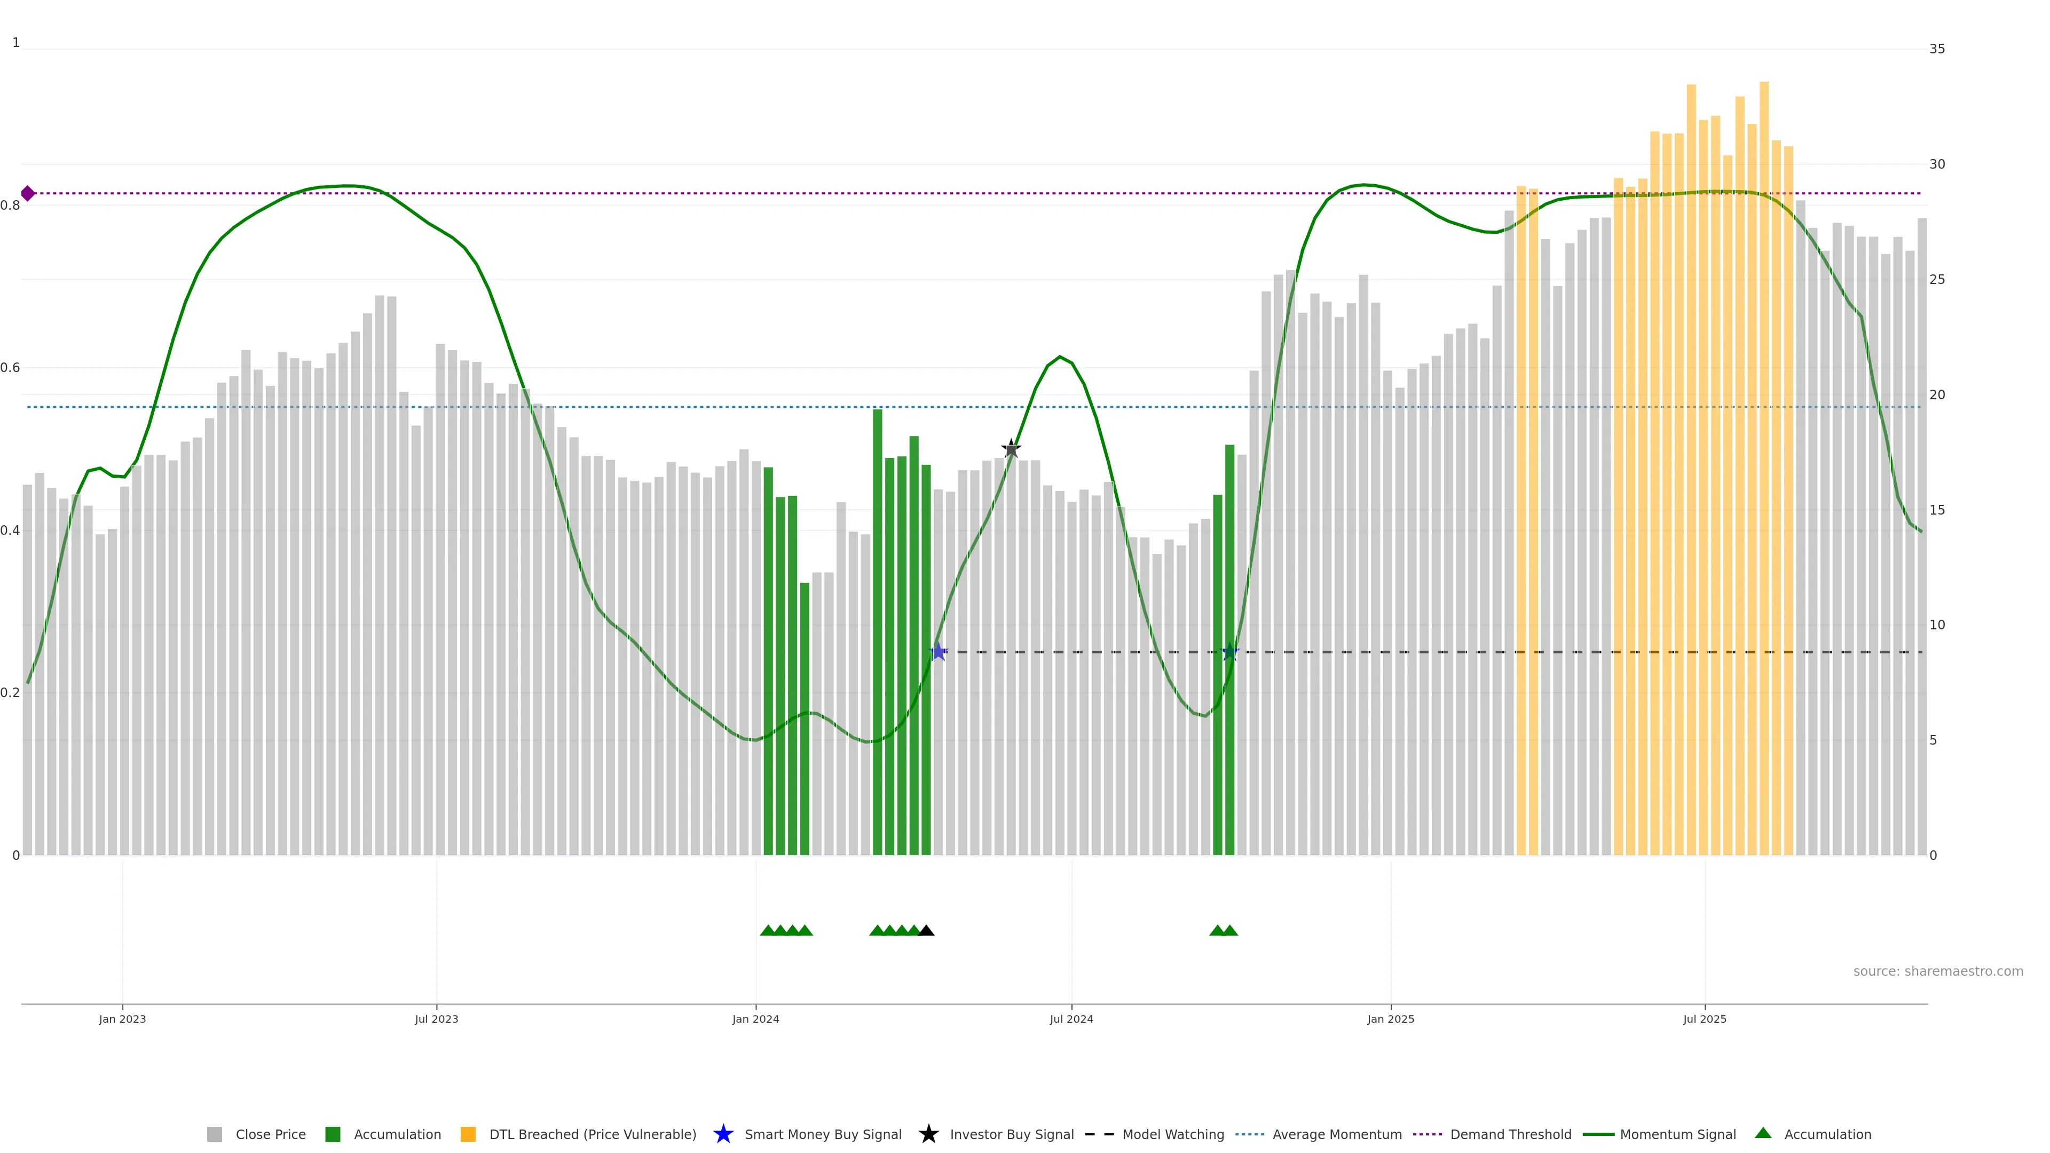
Task: Toggle DTL Breached legend entry
Action: (x=592, y=1134)
